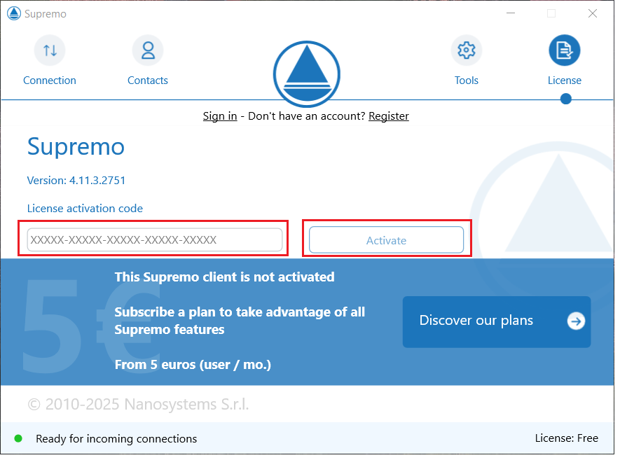Click the central Supremo sailboat logo
Viewport: 620px width, 460px height.
307,74
